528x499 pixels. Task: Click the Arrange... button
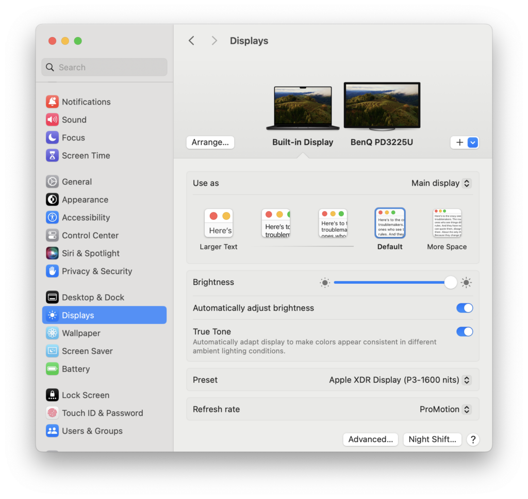tap(210, 142)
